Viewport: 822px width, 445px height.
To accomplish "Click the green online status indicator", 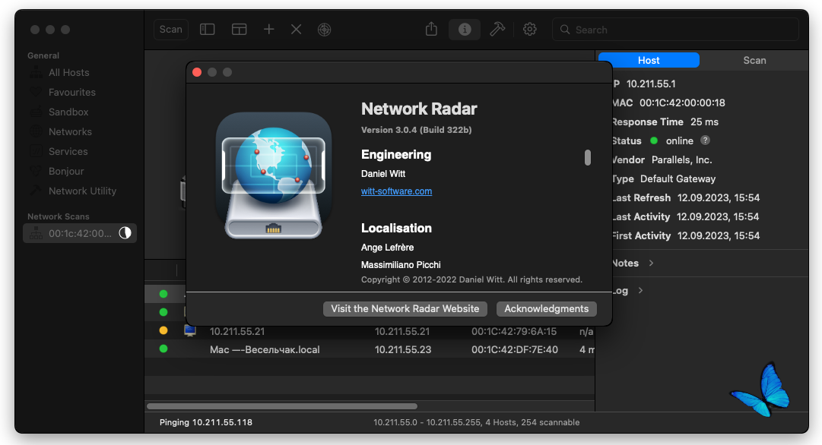I will click(x=654, y=140).
